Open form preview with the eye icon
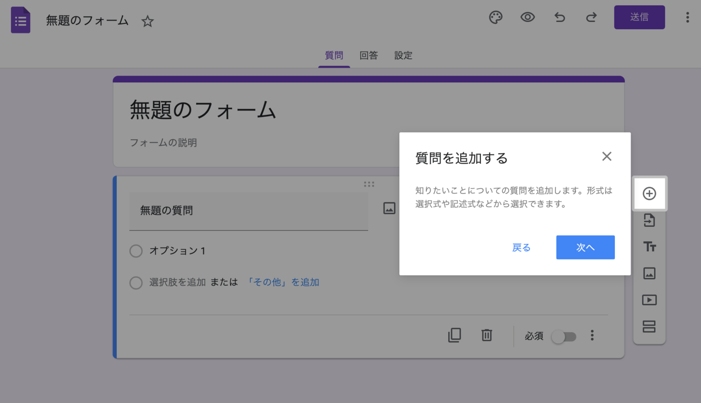The image size is (701, 403). click(527, 17)
